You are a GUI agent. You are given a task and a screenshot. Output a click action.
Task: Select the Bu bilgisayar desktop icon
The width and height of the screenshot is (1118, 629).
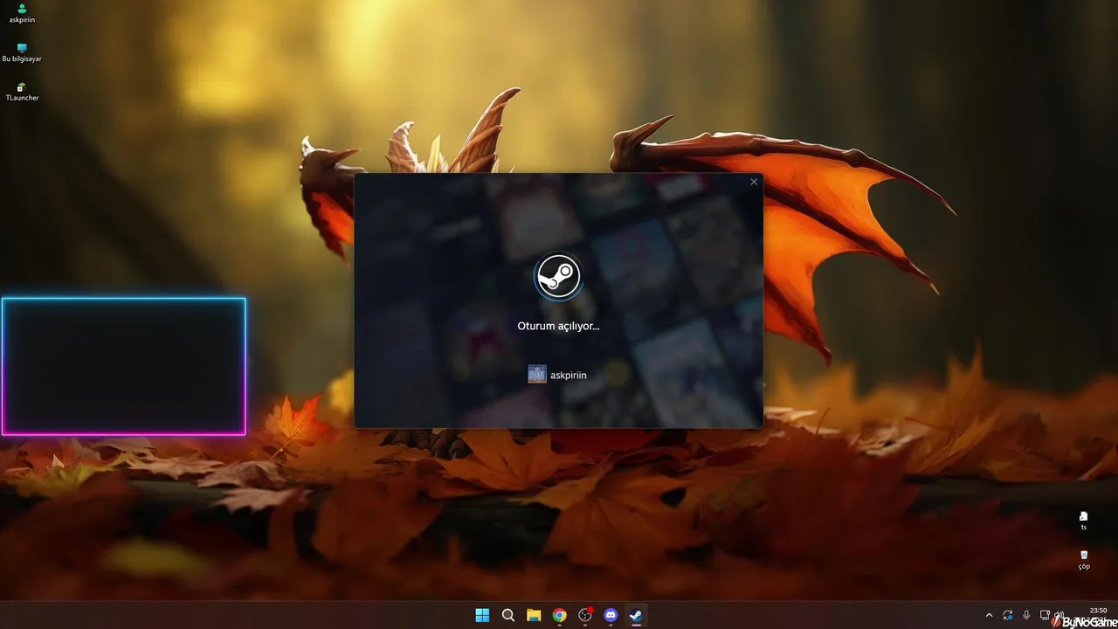(x=22, y=52)
